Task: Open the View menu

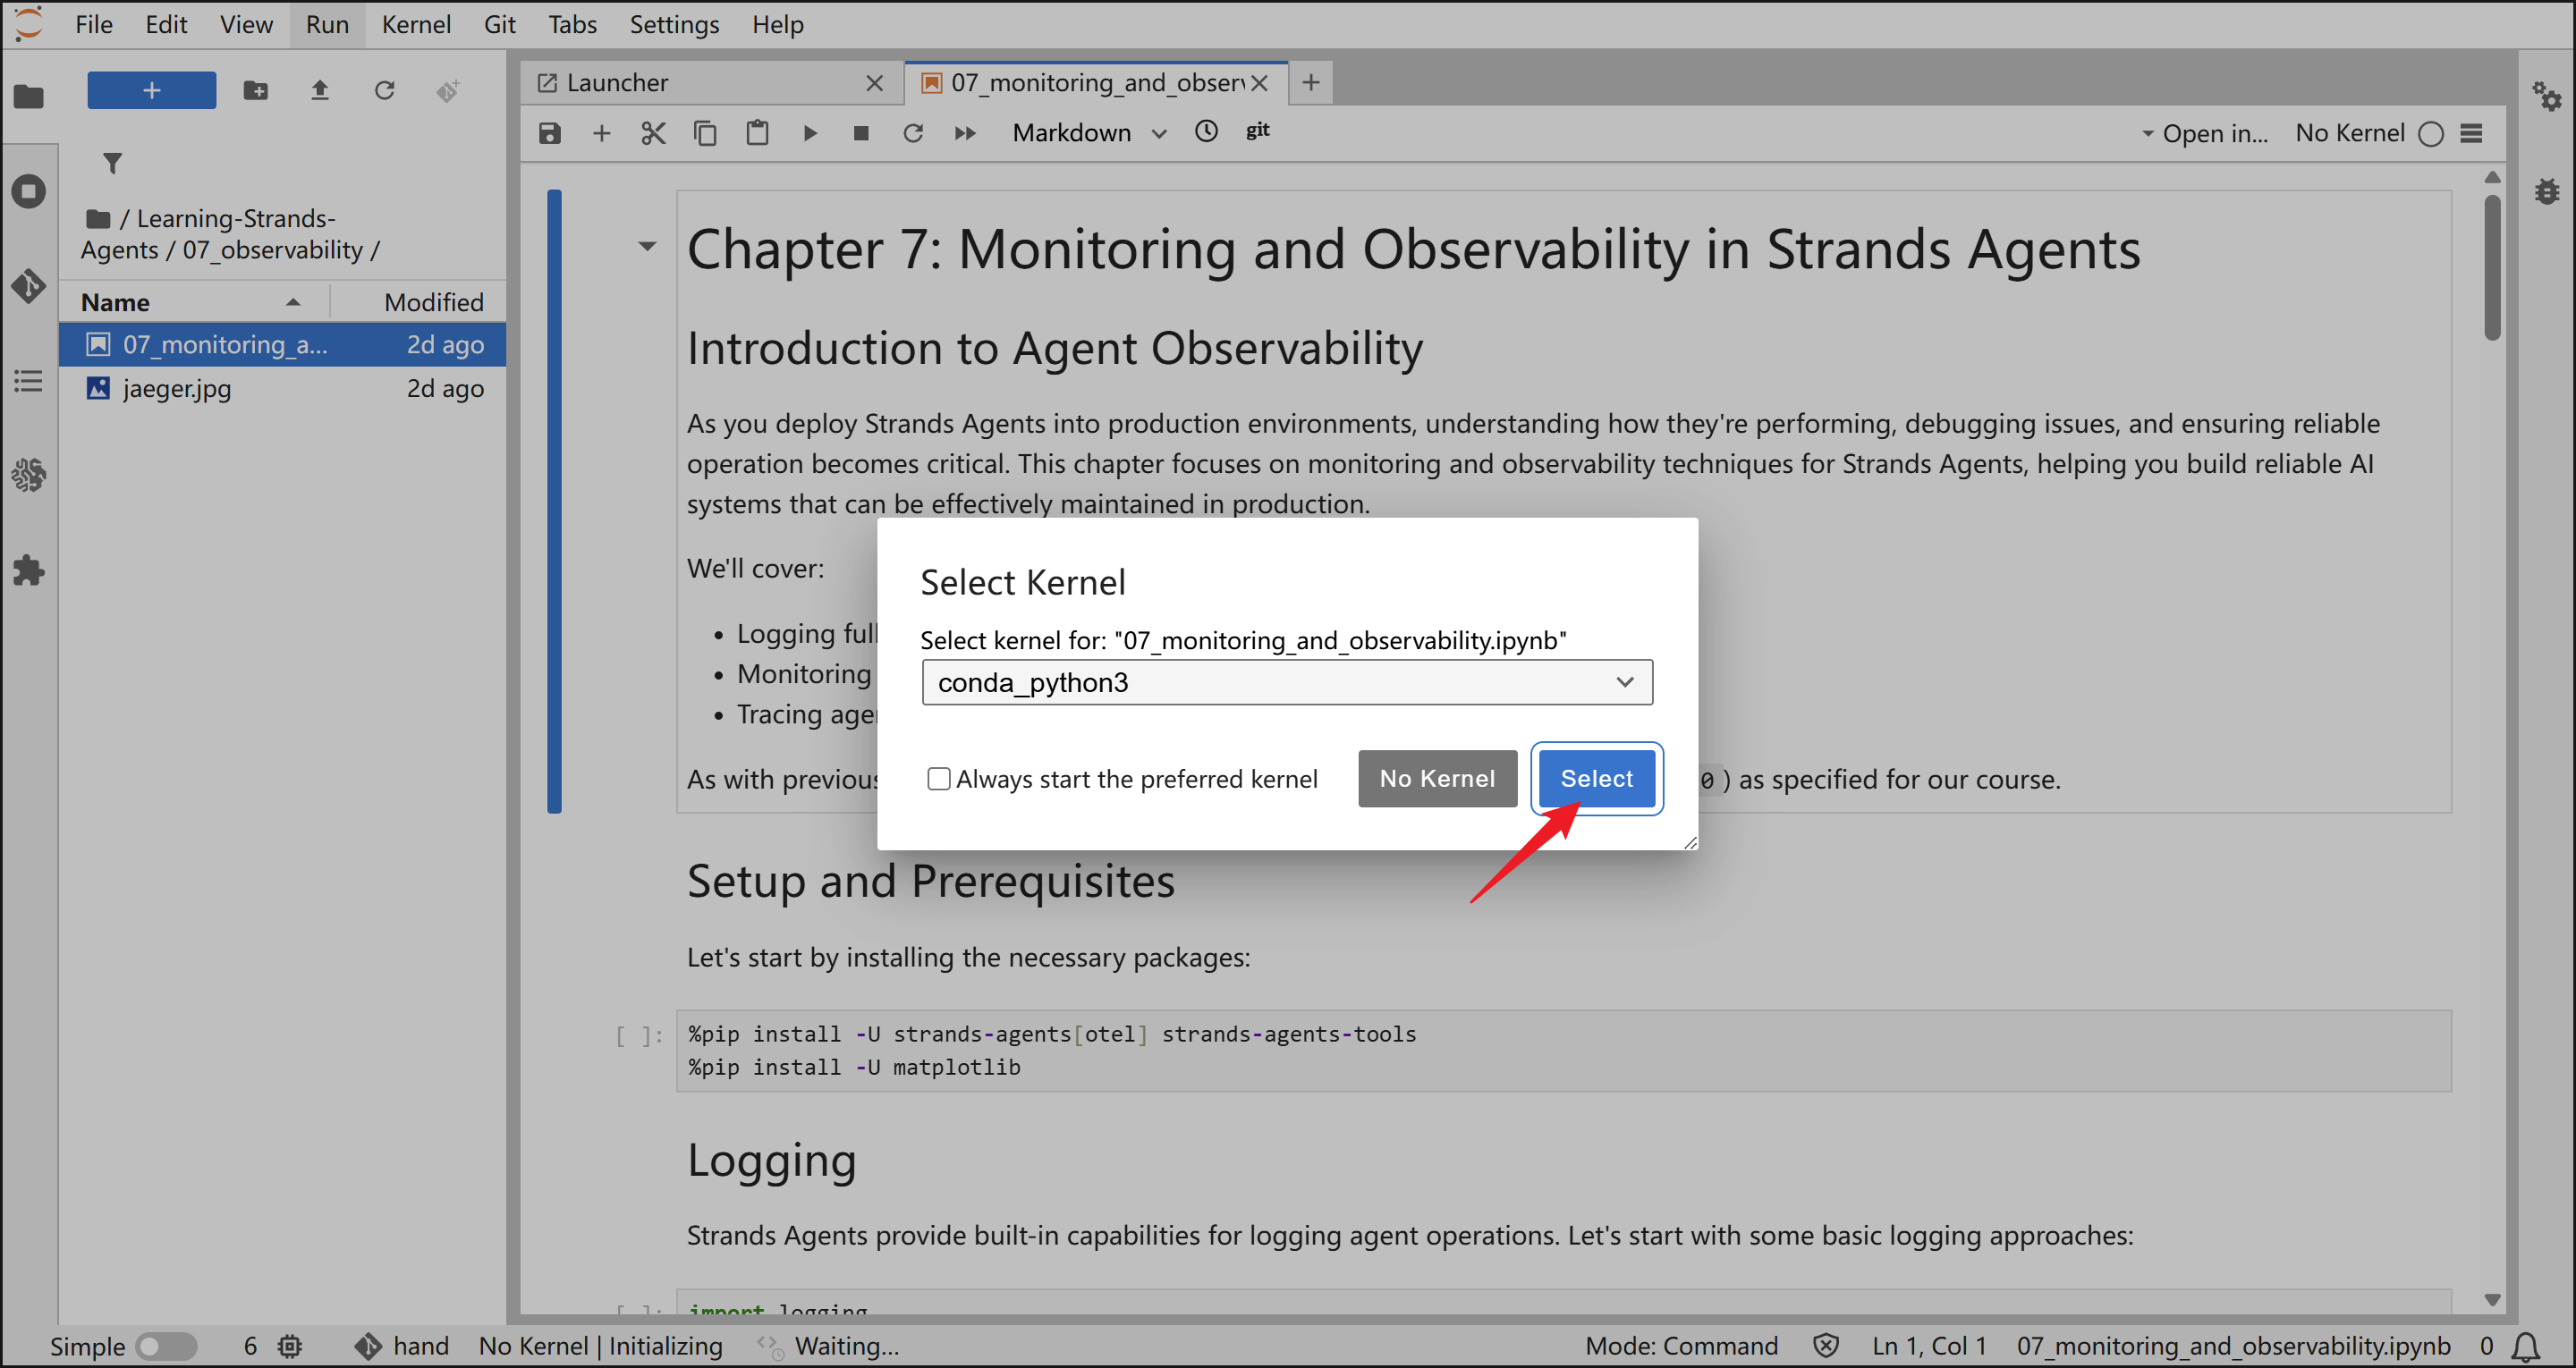Action: pyautogui.click(x=246, y=24)
